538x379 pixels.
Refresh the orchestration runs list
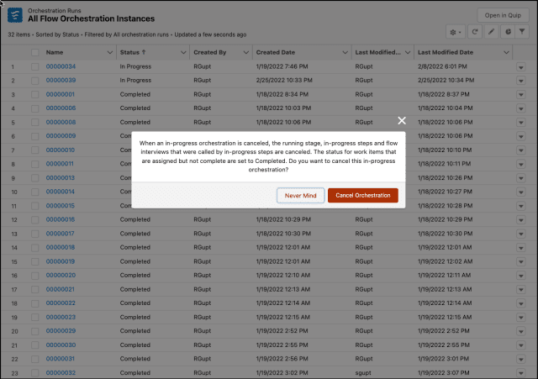(477, 31)
